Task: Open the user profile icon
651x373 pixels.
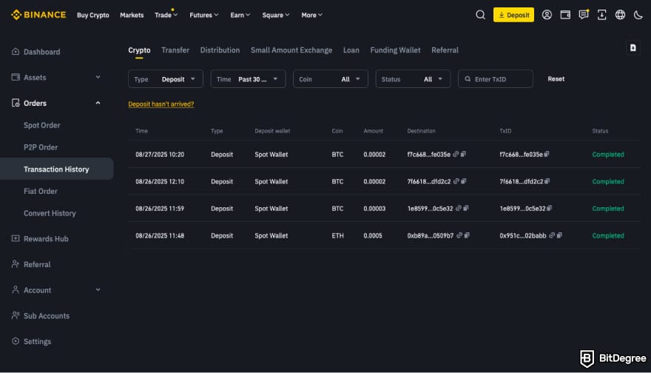Action: tap(547, 15)
